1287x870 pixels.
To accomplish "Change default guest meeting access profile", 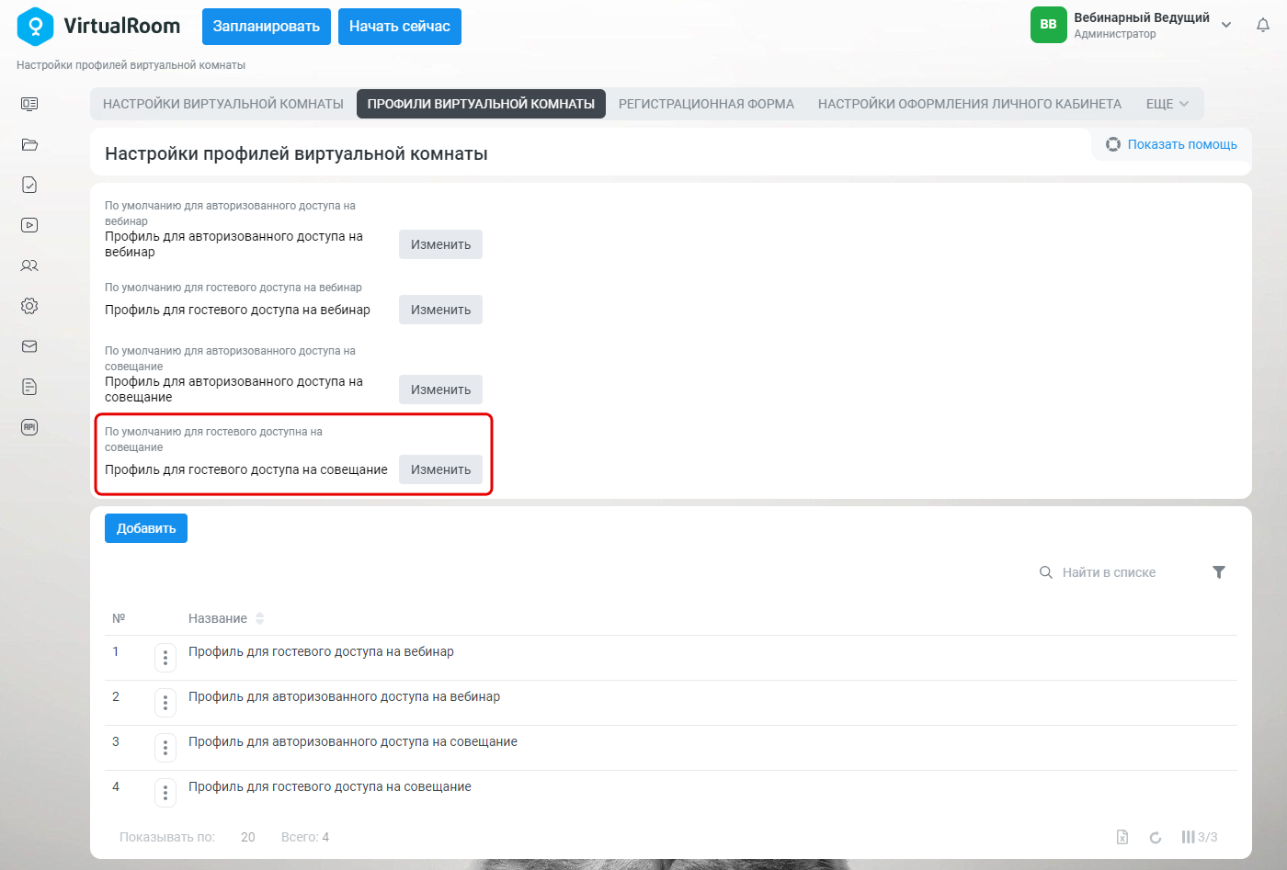I will (440, 469).
